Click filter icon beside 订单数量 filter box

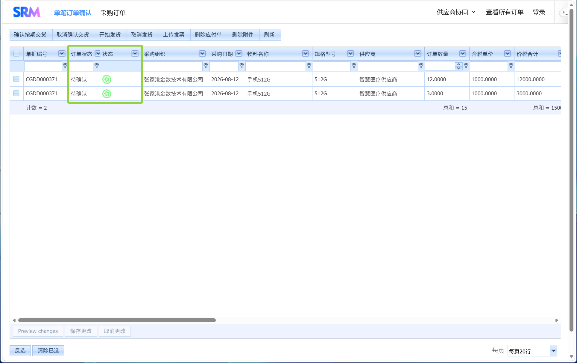(x=466, y=66)
